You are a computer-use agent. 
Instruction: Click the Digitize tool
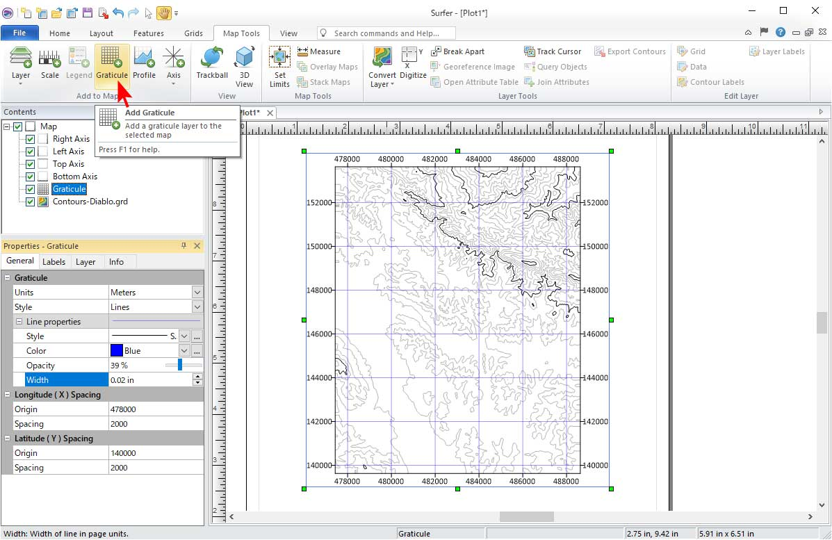pos(413,66)
